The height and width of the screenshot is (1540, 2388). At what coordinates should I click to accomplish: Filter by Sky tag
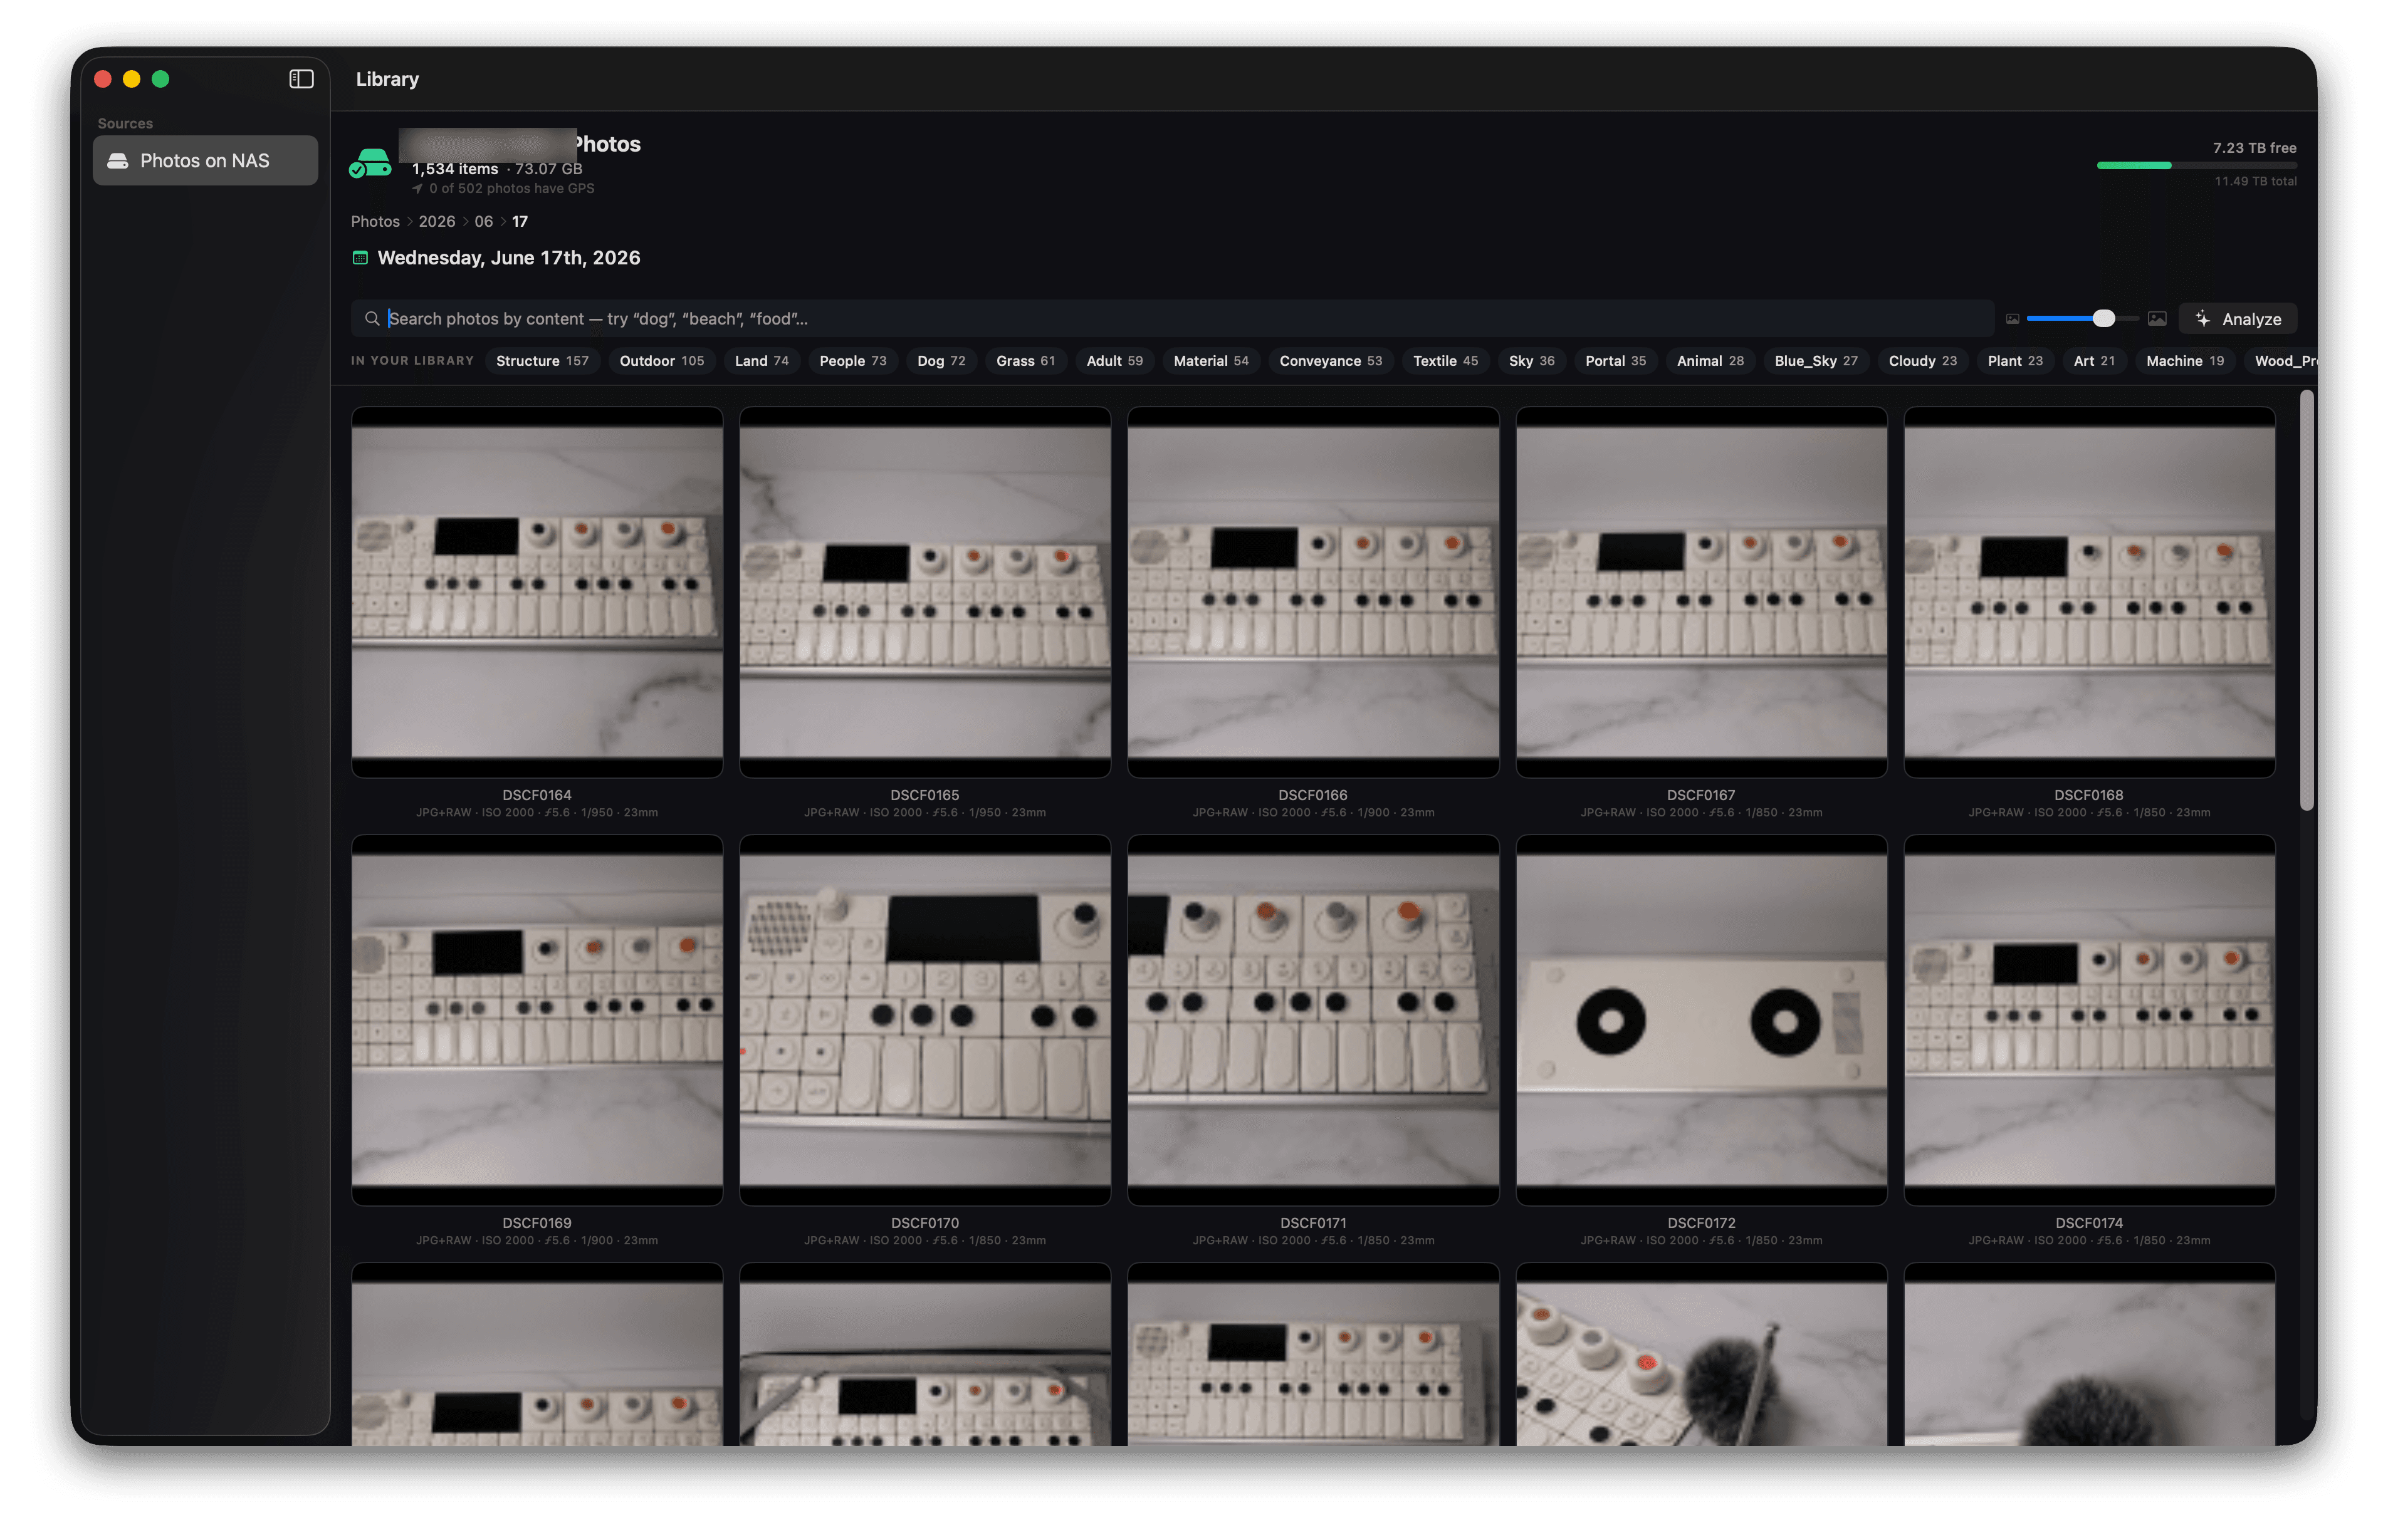coord(1531,361)
